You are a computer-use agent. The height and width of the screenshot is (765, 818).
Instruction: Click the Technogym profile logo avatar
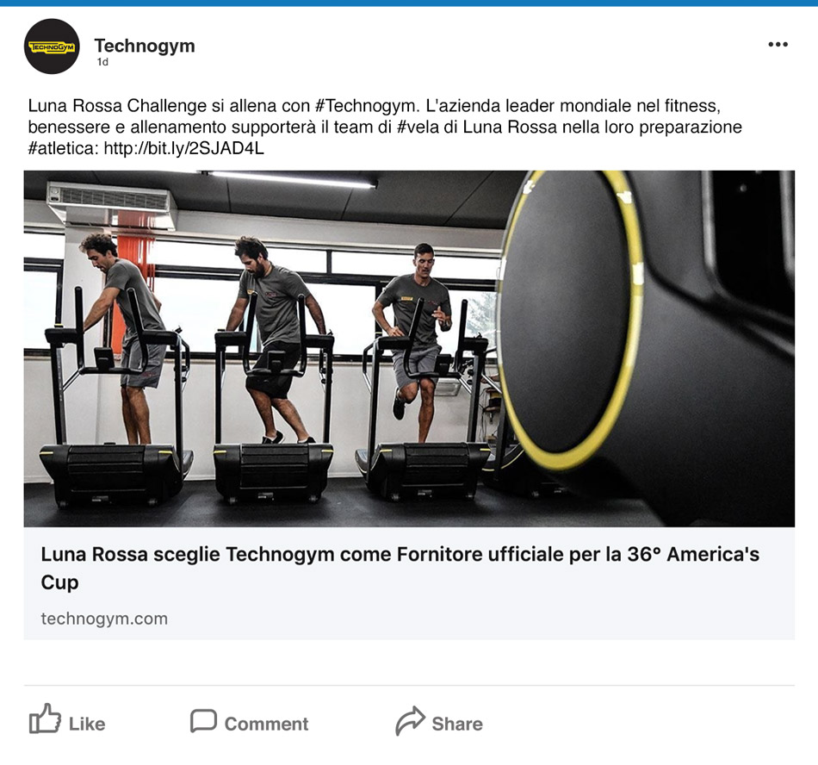point(52,47)
